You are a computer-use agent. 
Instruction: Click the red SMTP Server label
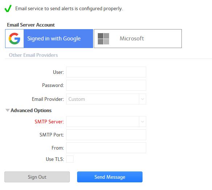49,122
